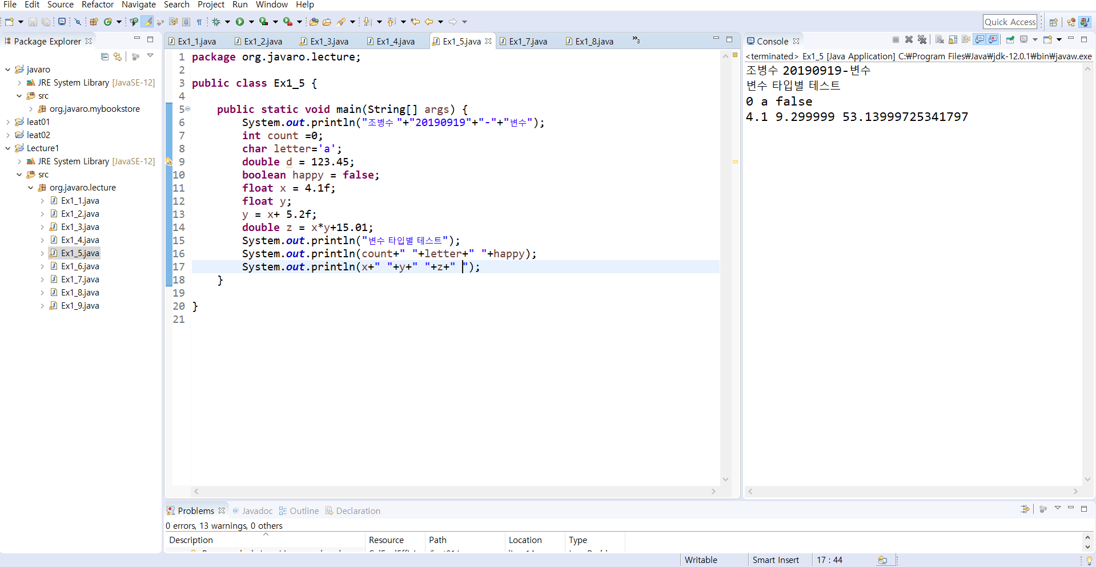Click the New file toolbar icon
This screenshot has height=567, width=1096.
click(x=9, y=22)
